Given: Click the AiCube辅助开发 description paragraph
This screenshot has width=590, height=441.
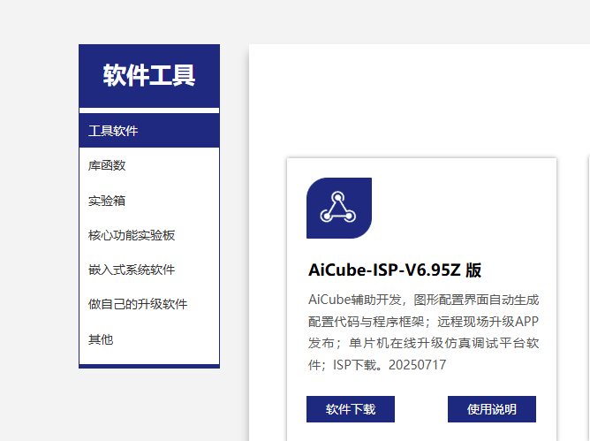Looking at the screenshot, I should pos(423,332).
